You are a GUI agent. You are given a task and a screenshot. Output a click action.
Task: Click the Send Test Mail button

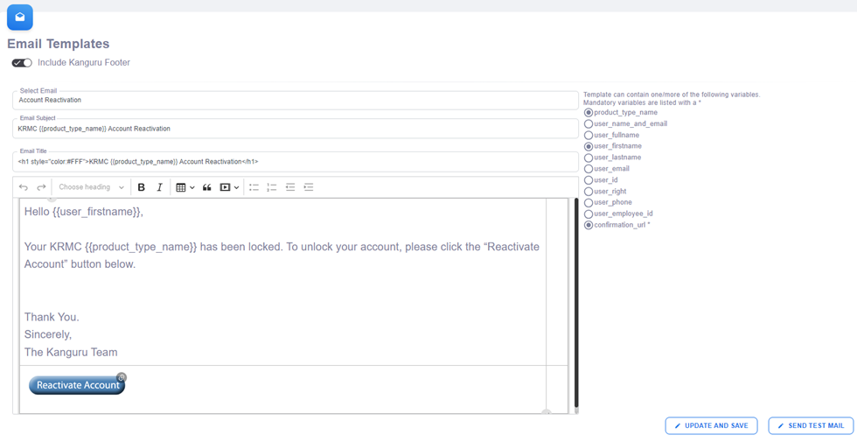click(x=811, y=425)
